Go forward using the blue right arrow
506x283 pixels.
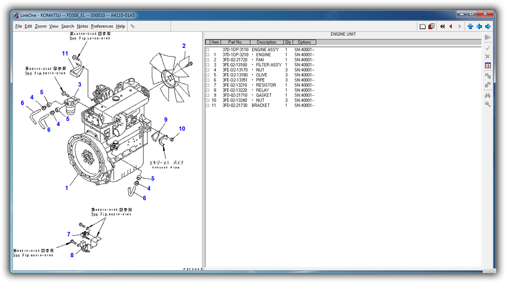coord(488,27)
